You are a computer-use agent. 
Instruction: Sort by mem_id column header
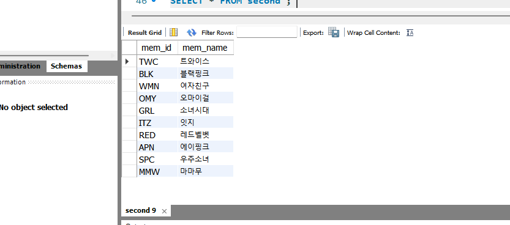coord(157,48)
